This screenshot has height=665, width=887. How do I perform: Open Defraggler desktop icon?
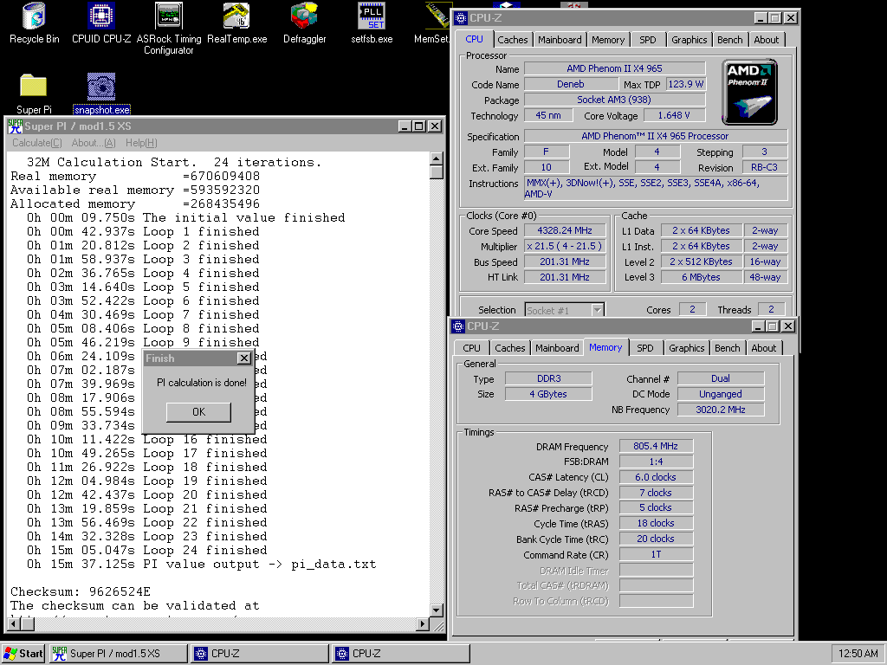point(304,23)
